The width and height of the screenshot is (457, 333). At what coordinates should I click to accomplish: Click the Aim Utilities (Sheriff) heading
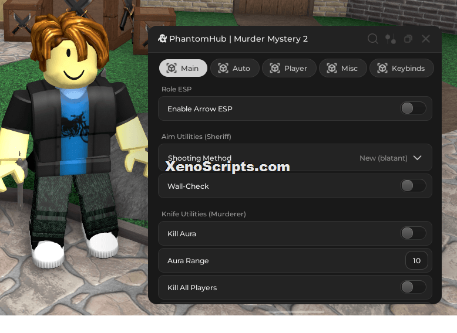(196, 137)
